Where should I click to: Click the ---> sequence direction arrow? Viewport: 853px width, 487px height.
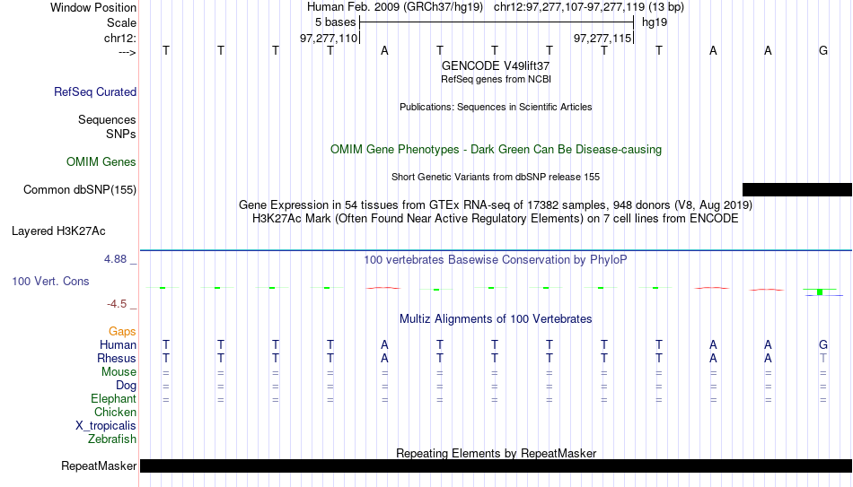[128, 53]
